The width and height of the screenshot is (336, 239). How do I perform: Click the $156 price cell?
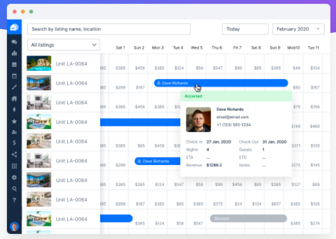pos(315,107)
